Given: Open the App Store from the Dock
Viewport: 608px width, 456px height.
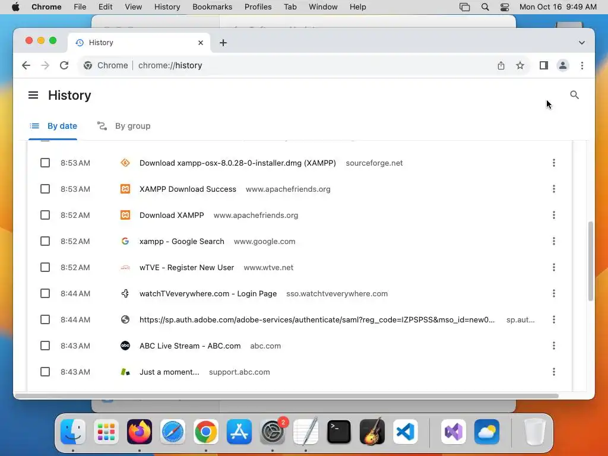Looking at the screenshot, I should click(x=239, y=432).
